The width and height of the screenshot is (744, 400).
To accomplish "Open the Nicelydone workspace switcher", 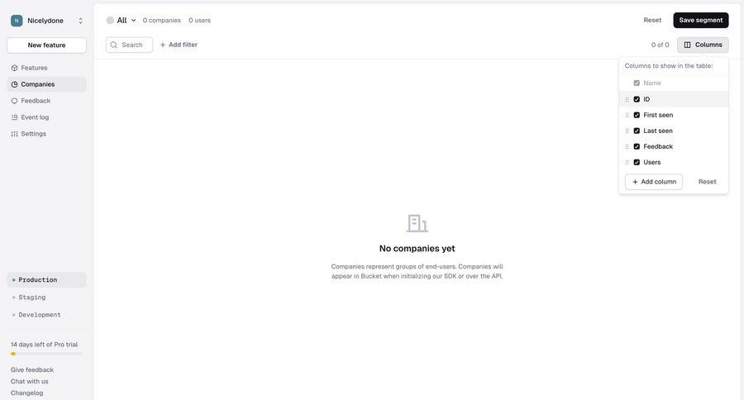I will pyautogui.click(x=80, y=21).
